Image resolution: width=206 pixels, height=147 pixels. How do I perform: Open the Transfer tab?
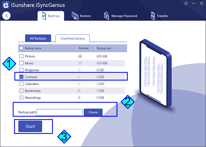(160, 16)
